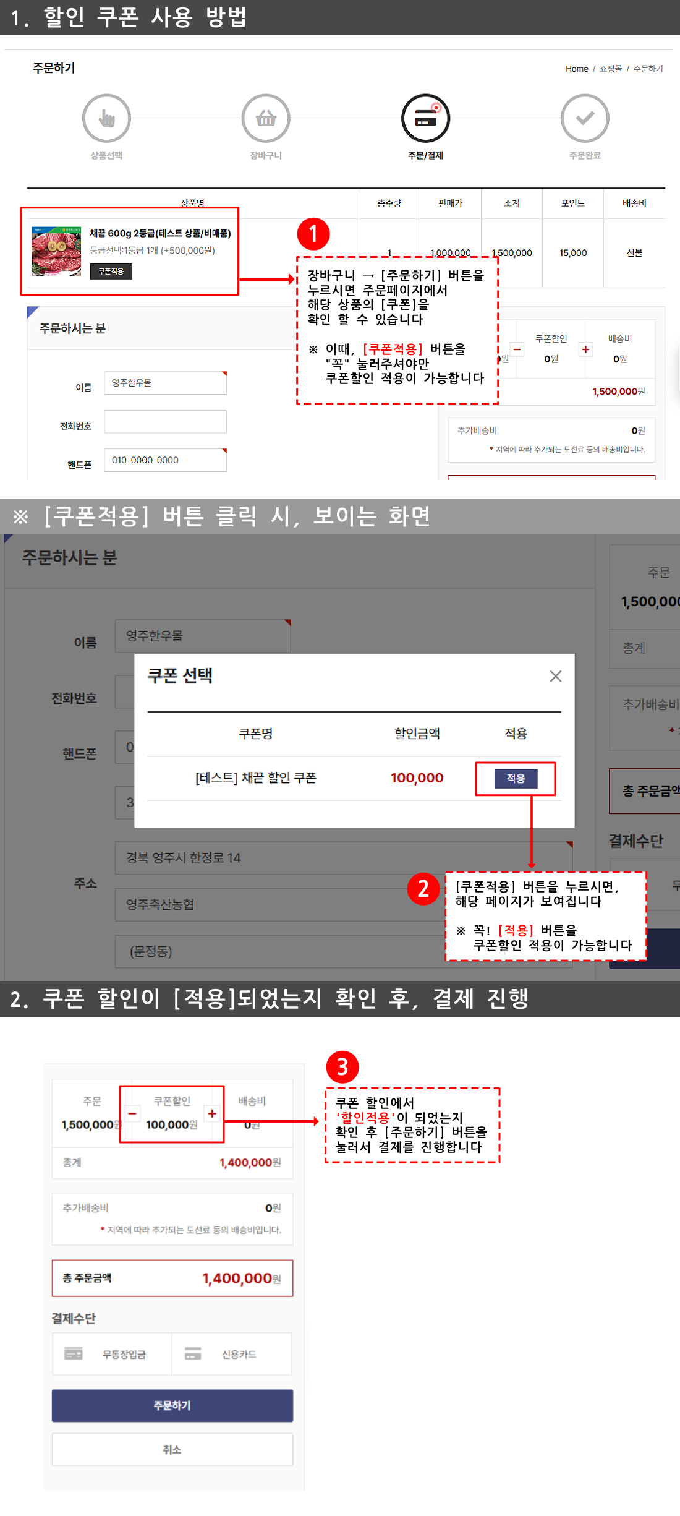Click the minus icon beside 100,000원 쿠폰할인
This screenshot has width=680, height=1516.
(x=132, y=1113)
